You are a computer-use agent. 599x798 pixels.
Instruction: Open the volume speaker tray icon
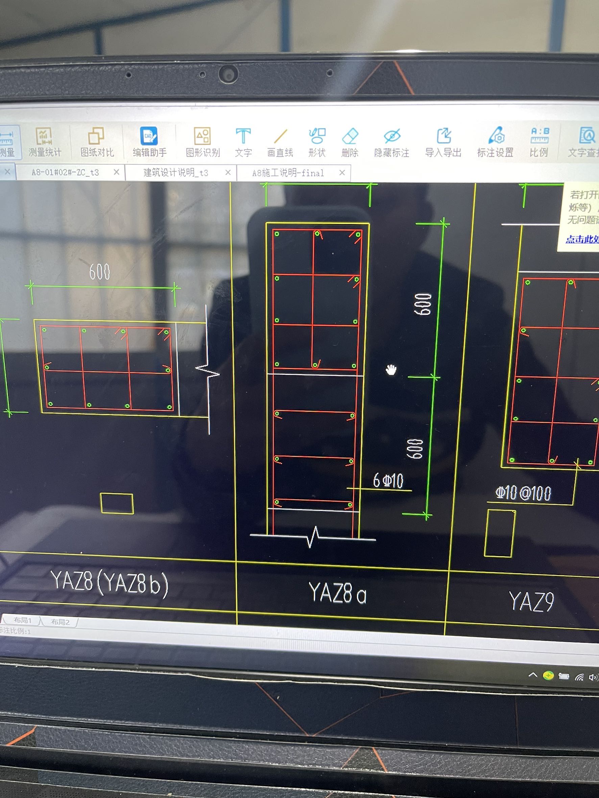click(594, 677)
